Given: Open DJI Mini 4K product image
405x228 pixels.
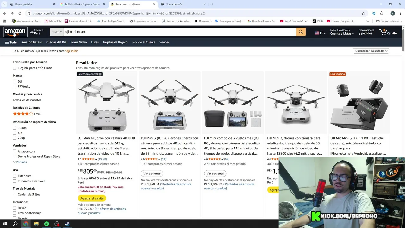Looking at the screenshot, I should point(107,105).
